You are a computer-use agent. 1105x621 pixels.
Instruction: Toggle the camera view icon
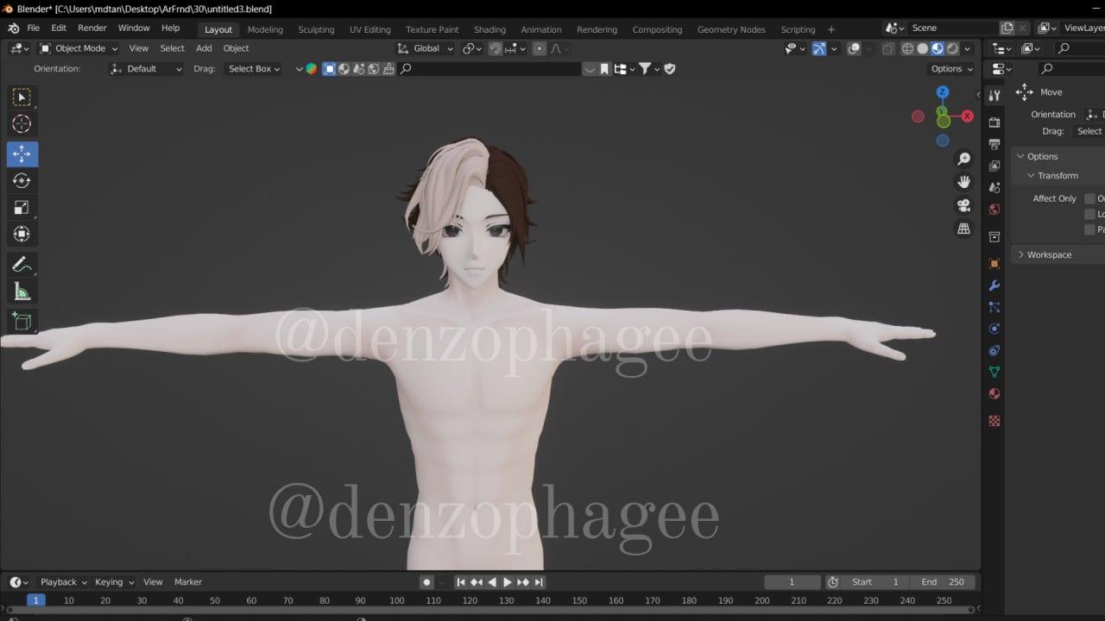tap(963, 205)
